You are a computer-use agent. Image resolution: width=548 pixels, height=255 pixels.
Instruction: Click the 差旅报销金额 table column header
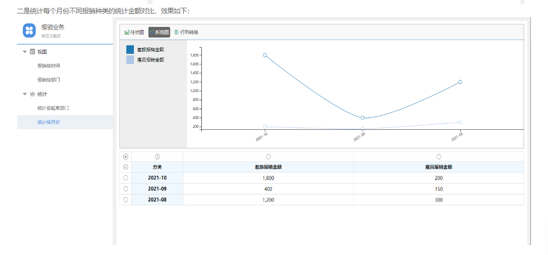(x=268, y=167)
